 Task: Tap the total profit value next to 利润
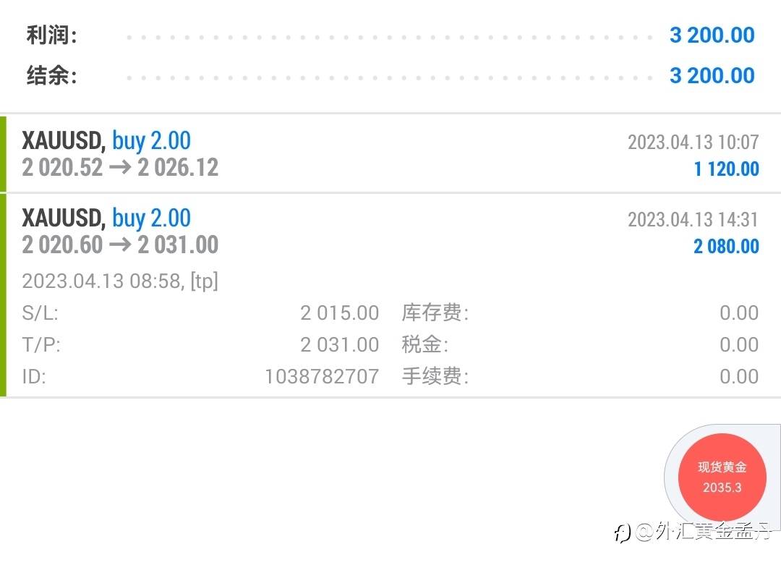tap(712, 35)
